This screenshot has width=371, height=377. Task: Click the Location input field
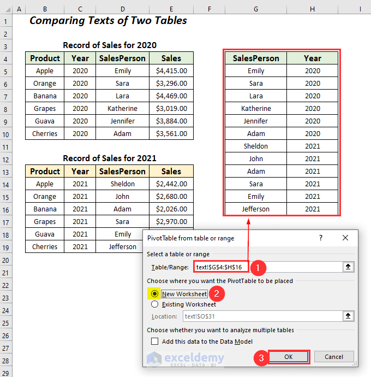263,316
